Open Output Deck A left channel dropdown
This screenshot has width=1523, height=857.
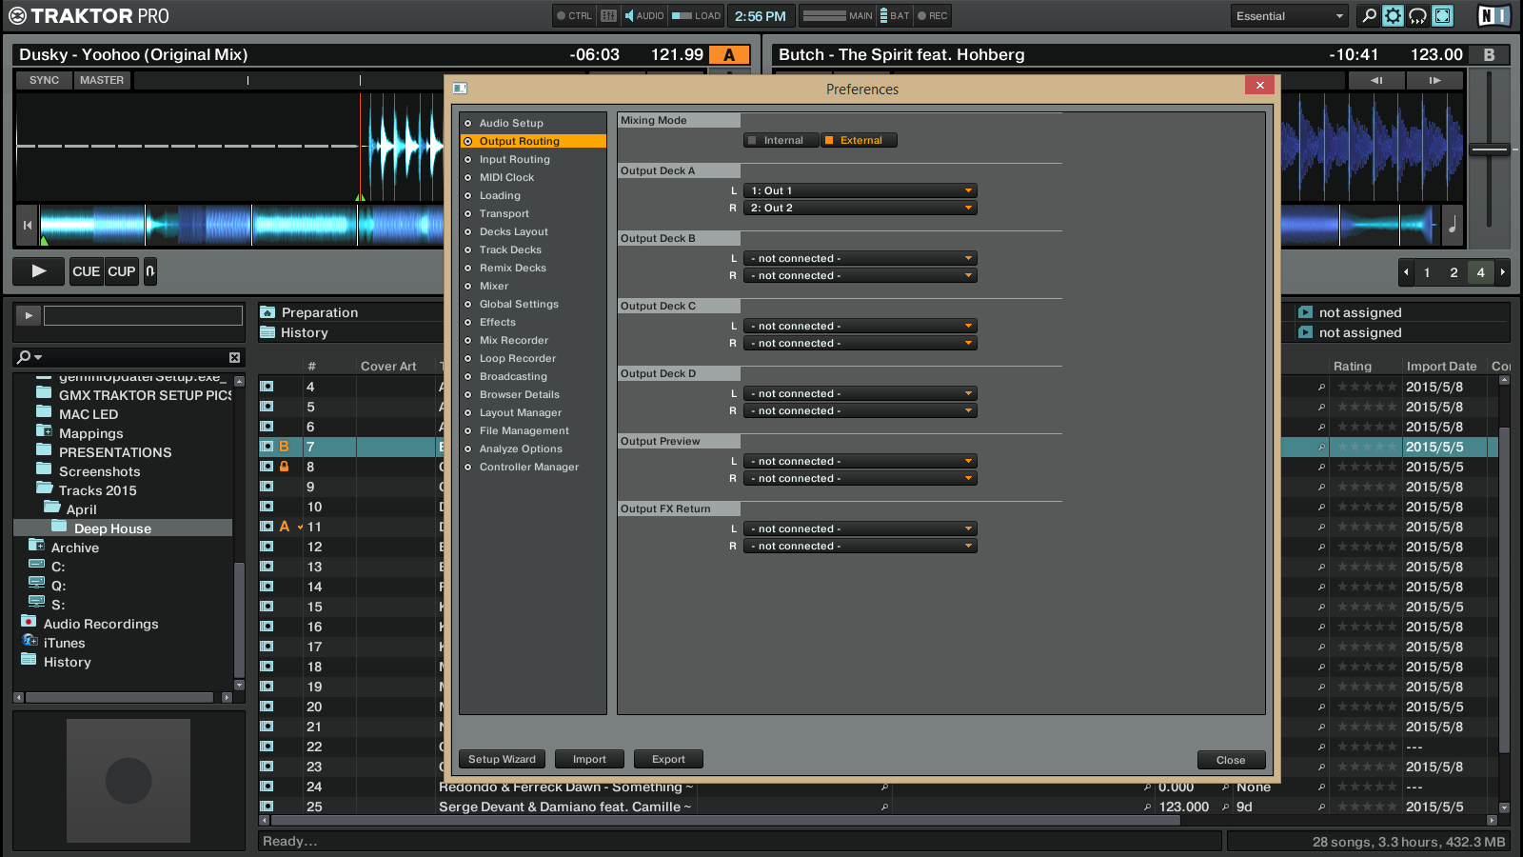coord(860,190)
